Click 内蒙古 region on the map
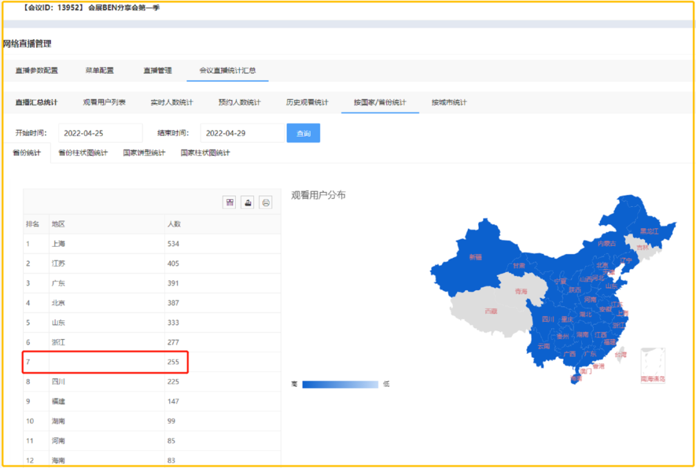The image size is (696, 468). pos(606,243)
